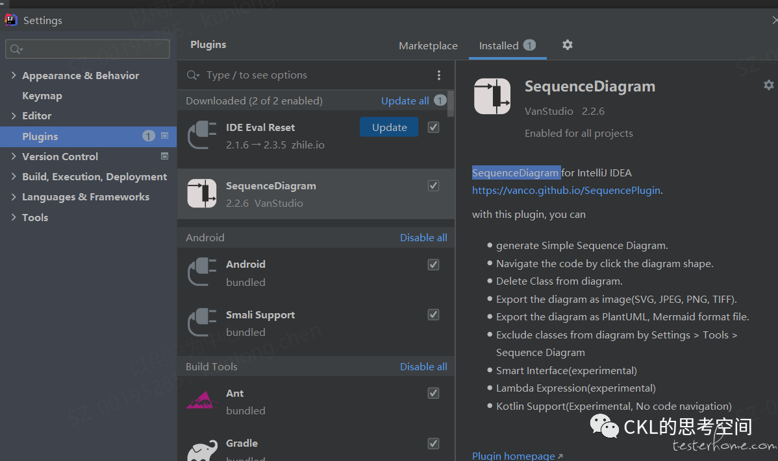
Task: Click the Smali Support plug icon
Action: [202, 322]
